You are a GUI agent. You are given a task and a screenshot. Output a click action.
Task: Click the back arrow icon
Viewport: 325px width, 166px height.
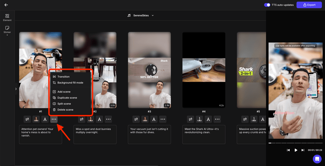tap(6, 5)
